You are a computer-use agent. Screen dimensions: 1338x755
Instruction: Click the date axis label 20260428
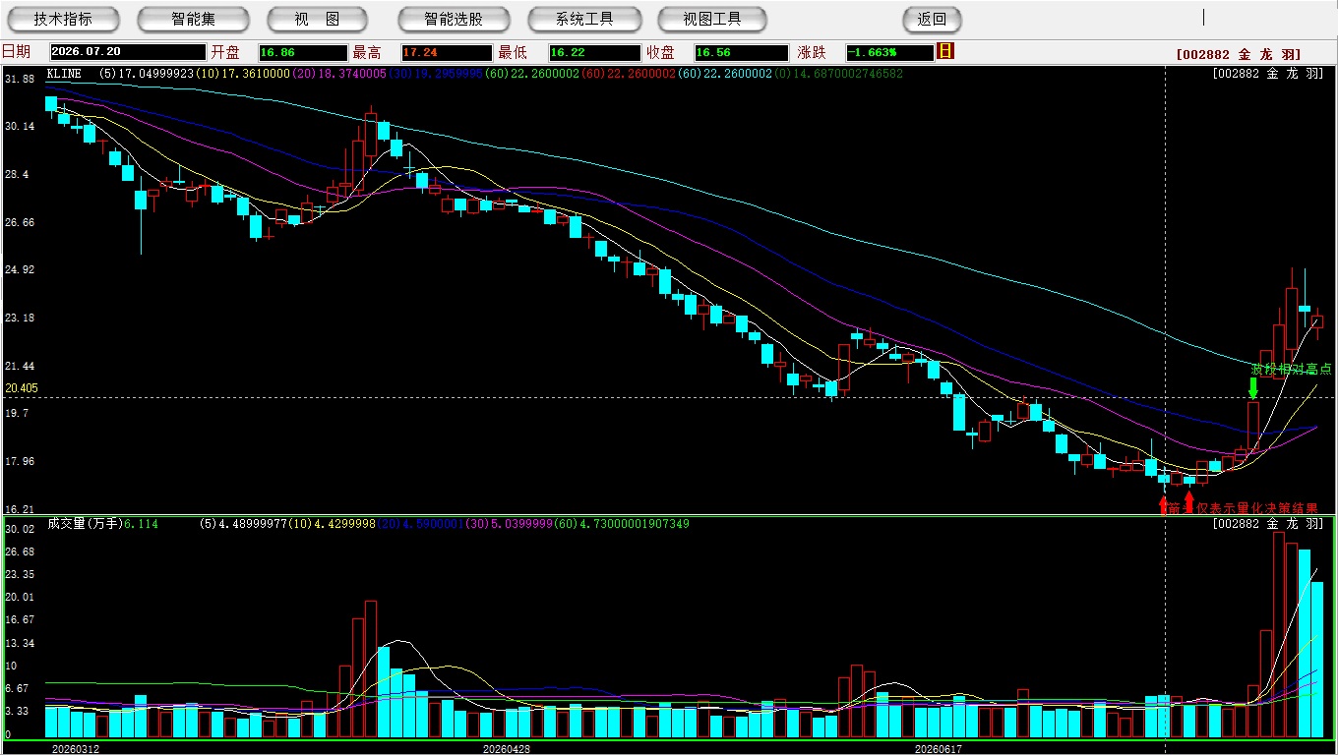[506, 749]
